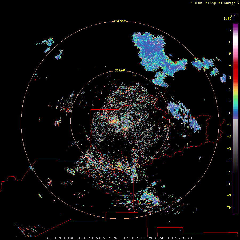Click the 5 tick label on scale

[230, 54]
